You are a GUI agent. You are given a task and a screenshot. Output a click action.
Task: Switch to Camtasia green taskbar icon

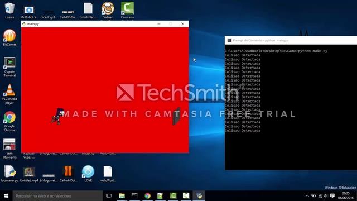tap(173, 196)
